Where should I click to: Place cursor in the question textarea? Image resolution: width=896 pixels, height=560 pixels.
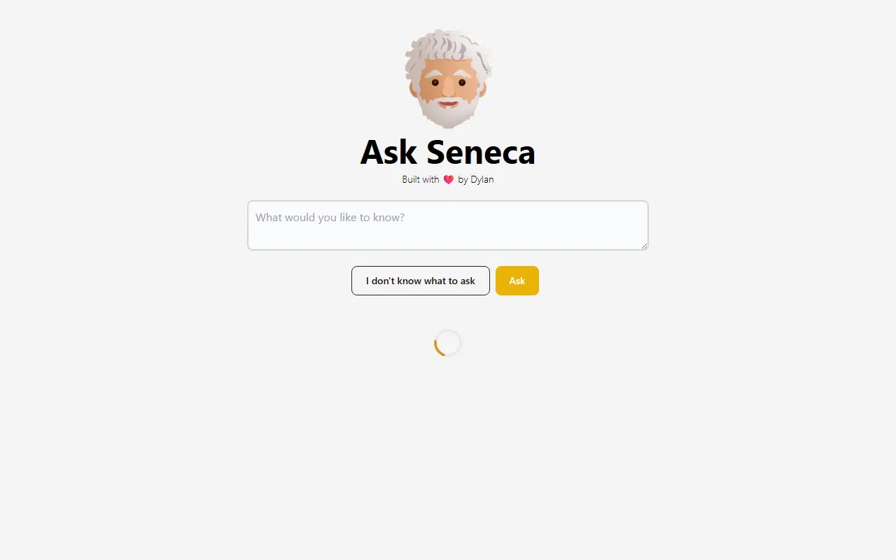(x=448, y=225)
